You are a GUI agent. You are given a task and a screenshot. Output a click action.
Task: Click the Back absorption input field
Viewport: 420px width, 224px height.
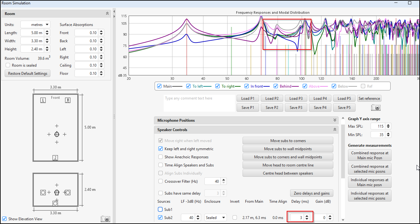coord(86,41)
